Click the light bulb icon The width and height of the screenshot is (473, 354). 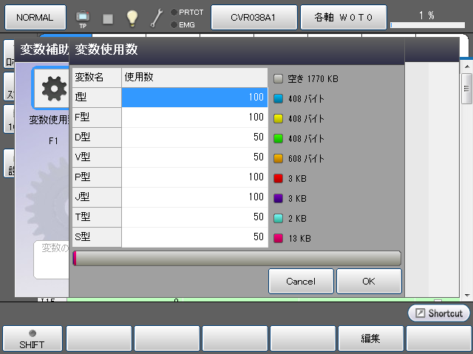(132, 17)
